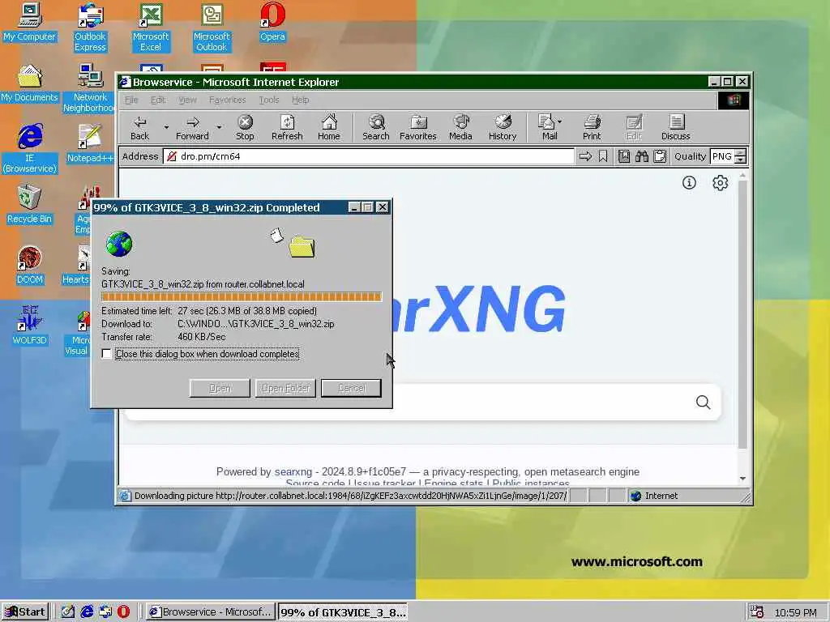
Task: Click the taskbar clock showing 10:59 PM
Action: pyautogui.click(x=796, y=612)
